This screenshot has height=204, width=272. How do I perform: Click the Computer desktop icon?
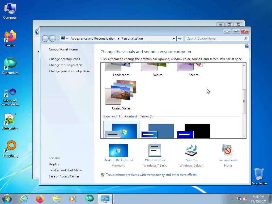point(10,11)
